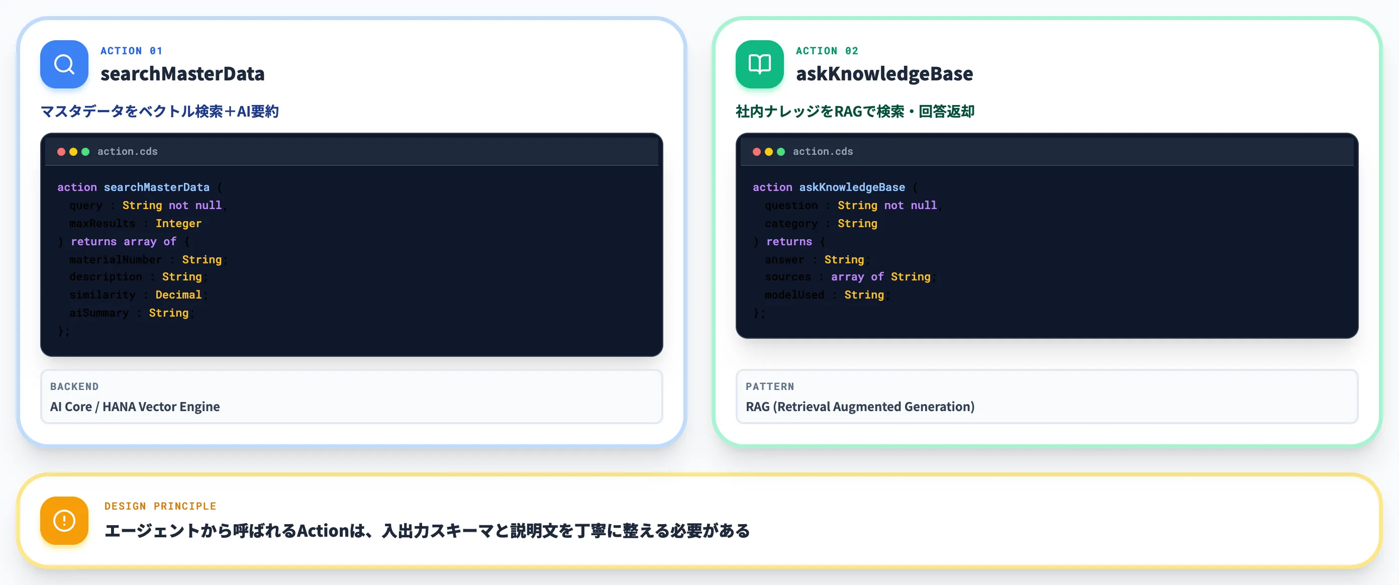
Task: Click the orange exclamation warning icon
Action: pos(64,520)
